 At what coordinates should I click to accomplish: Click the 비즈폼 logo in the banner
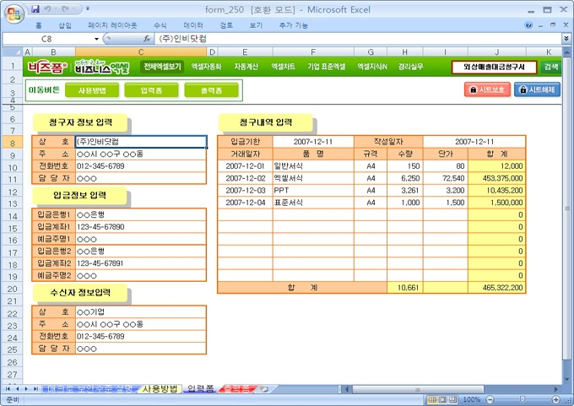(x=47, y=67)
